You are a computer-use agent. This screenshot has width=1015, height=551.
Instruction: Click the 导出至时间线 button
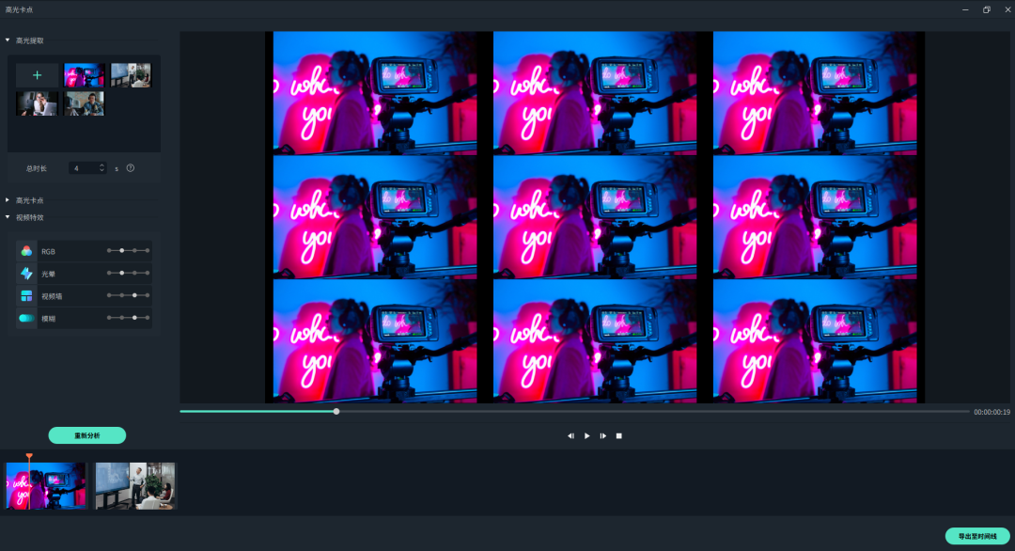(x=977, y=536)
